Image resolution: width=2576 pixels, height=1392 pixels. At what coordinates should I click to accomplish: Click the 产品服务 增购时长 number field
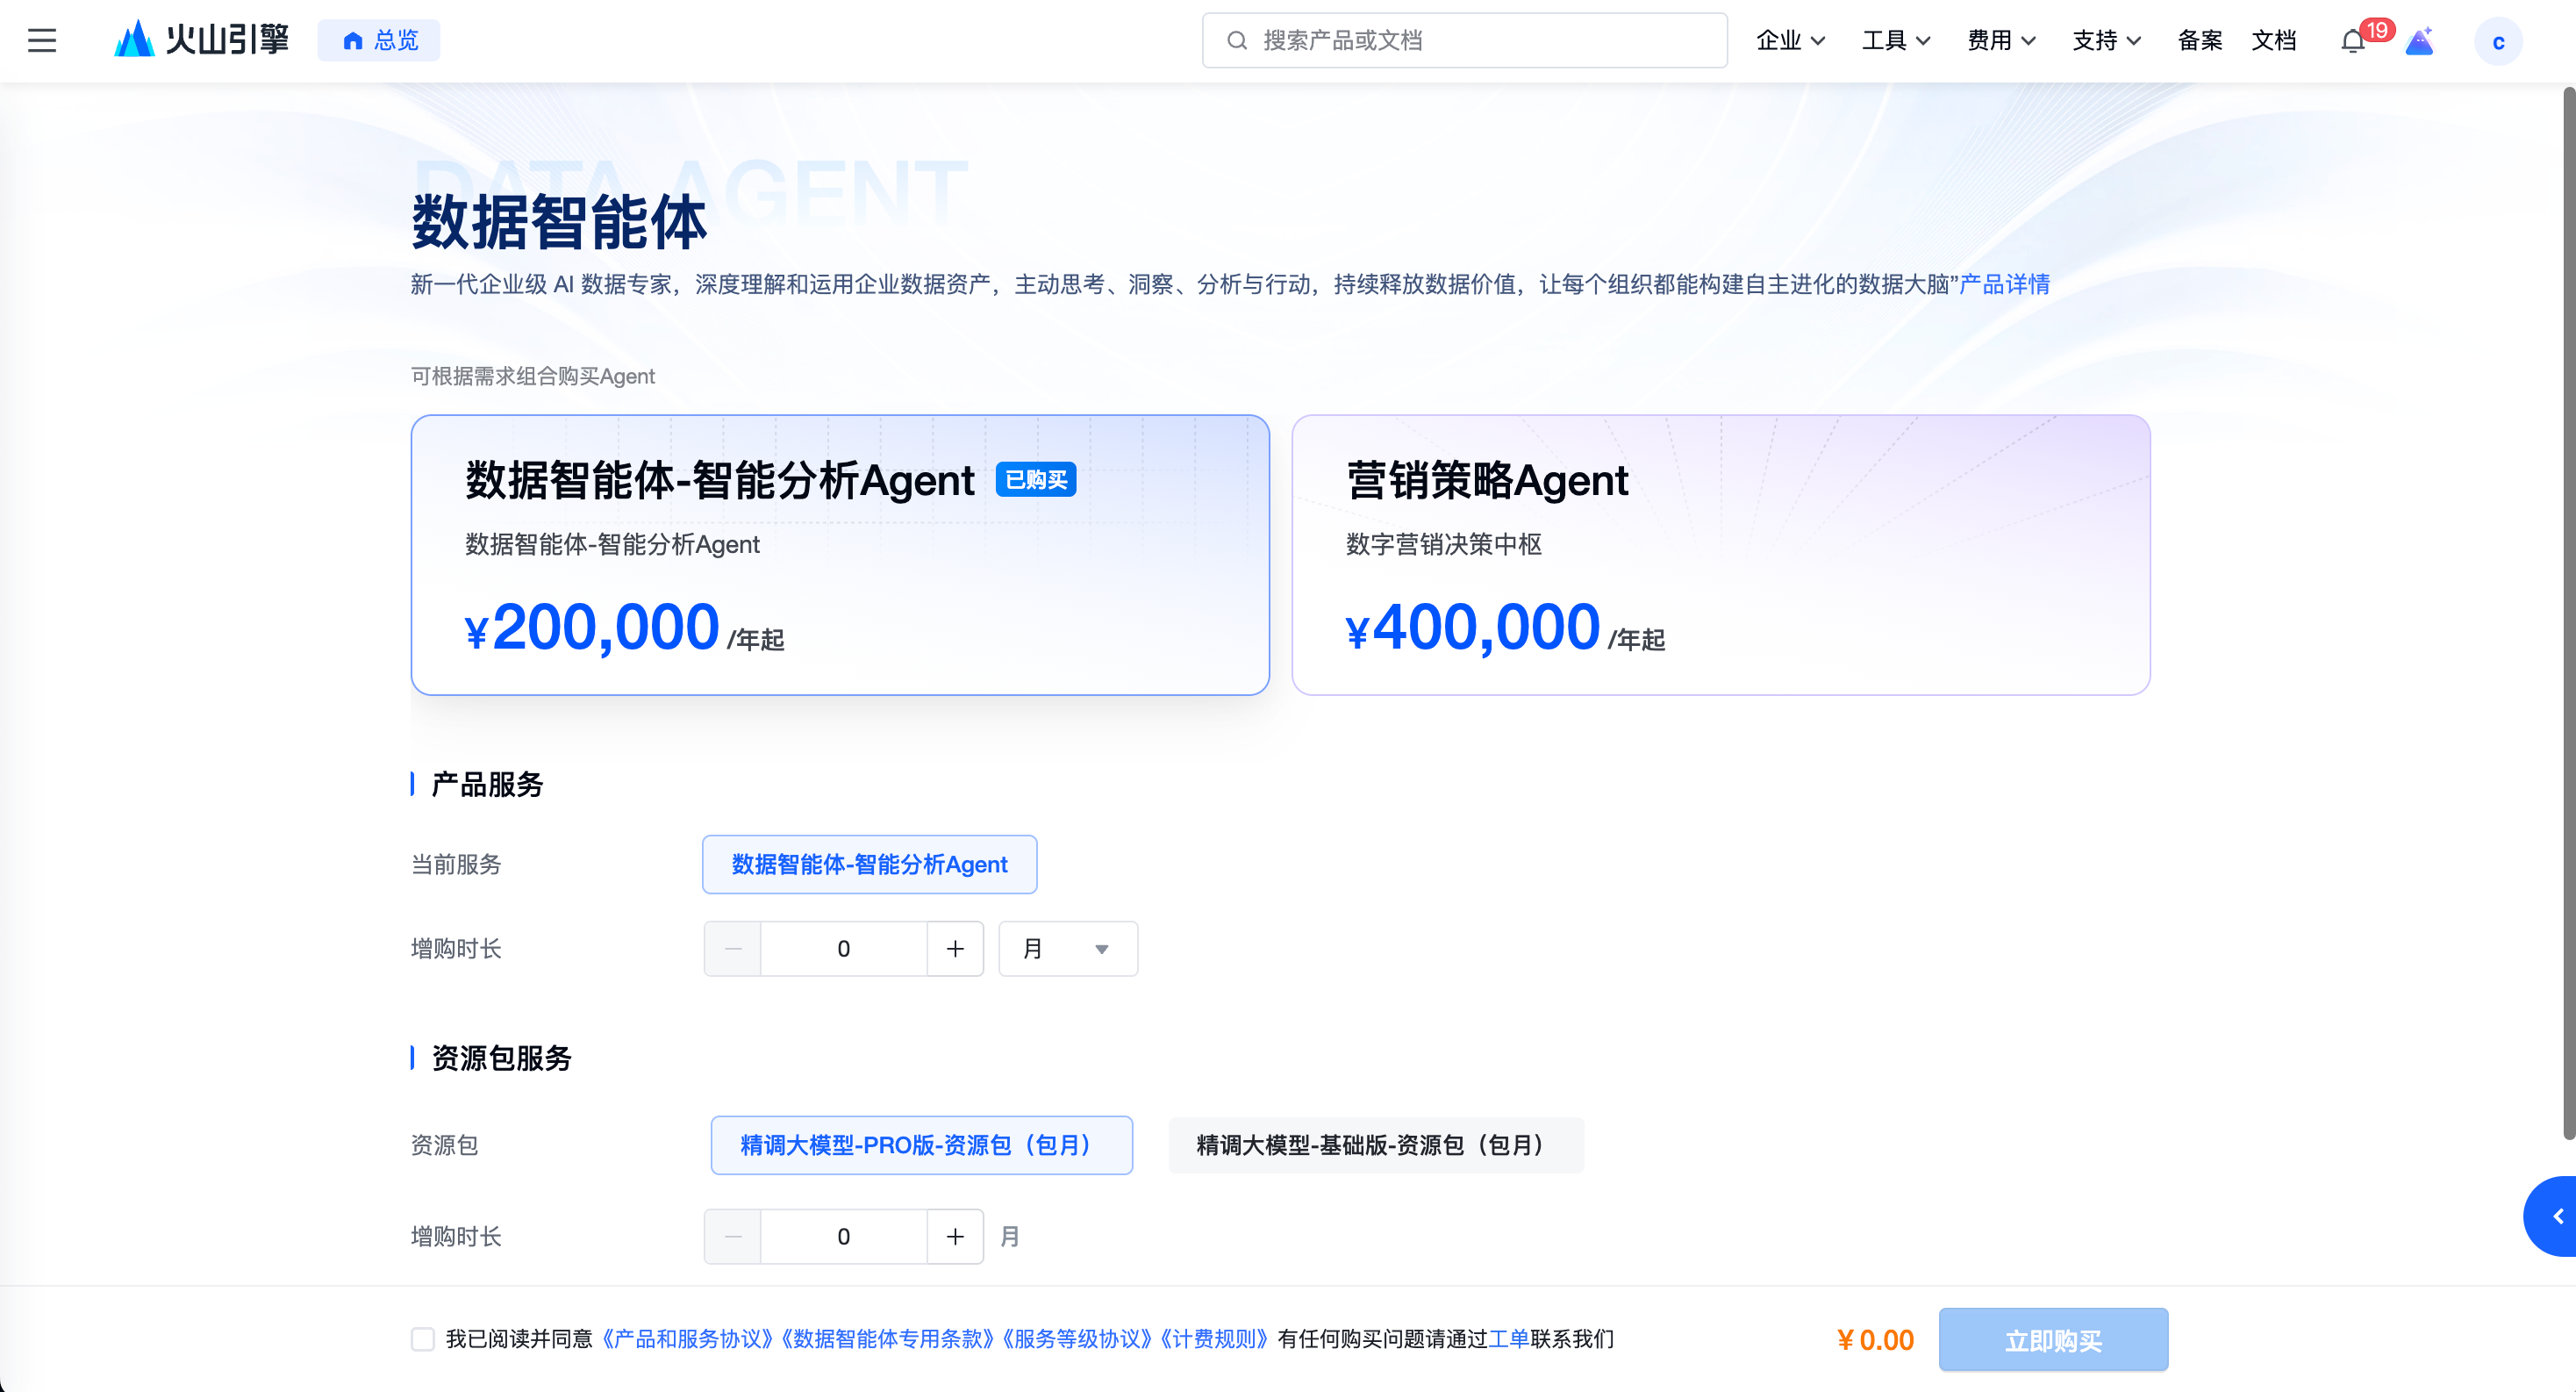pyautogui.click(x=844, y=948)
